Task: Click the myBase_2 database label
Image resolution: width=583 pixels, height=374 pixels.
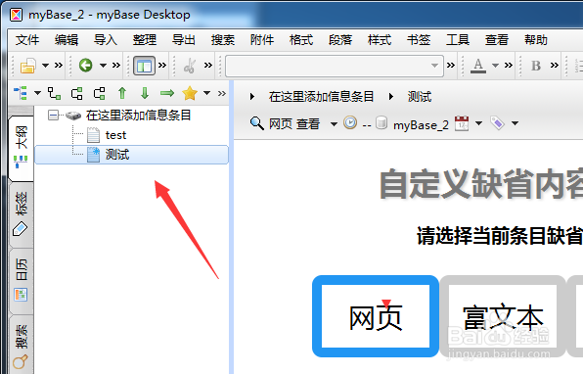Action: [421, 125]
